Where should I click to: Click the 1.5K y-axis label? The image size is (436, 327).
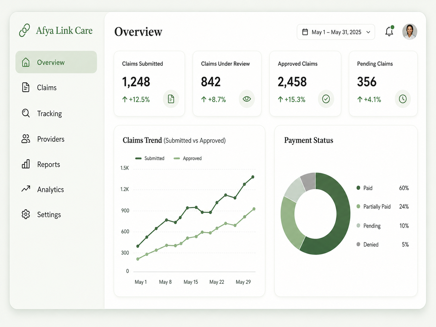coord(125,168)
